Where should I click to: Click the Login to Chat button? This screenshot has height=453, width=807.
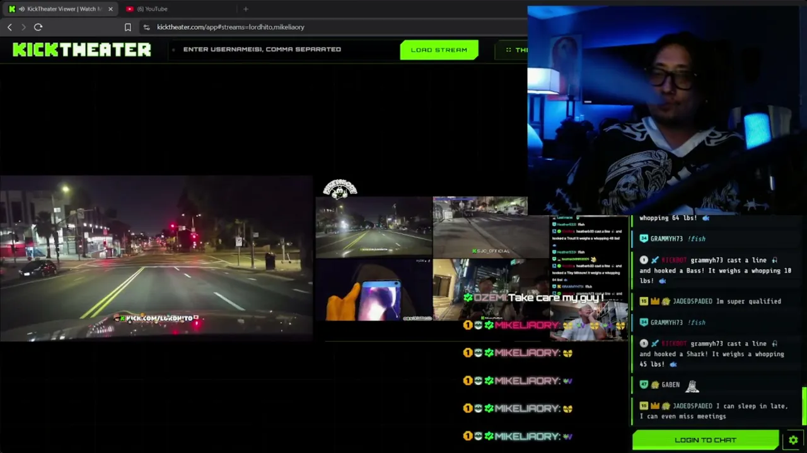point(705,440)
